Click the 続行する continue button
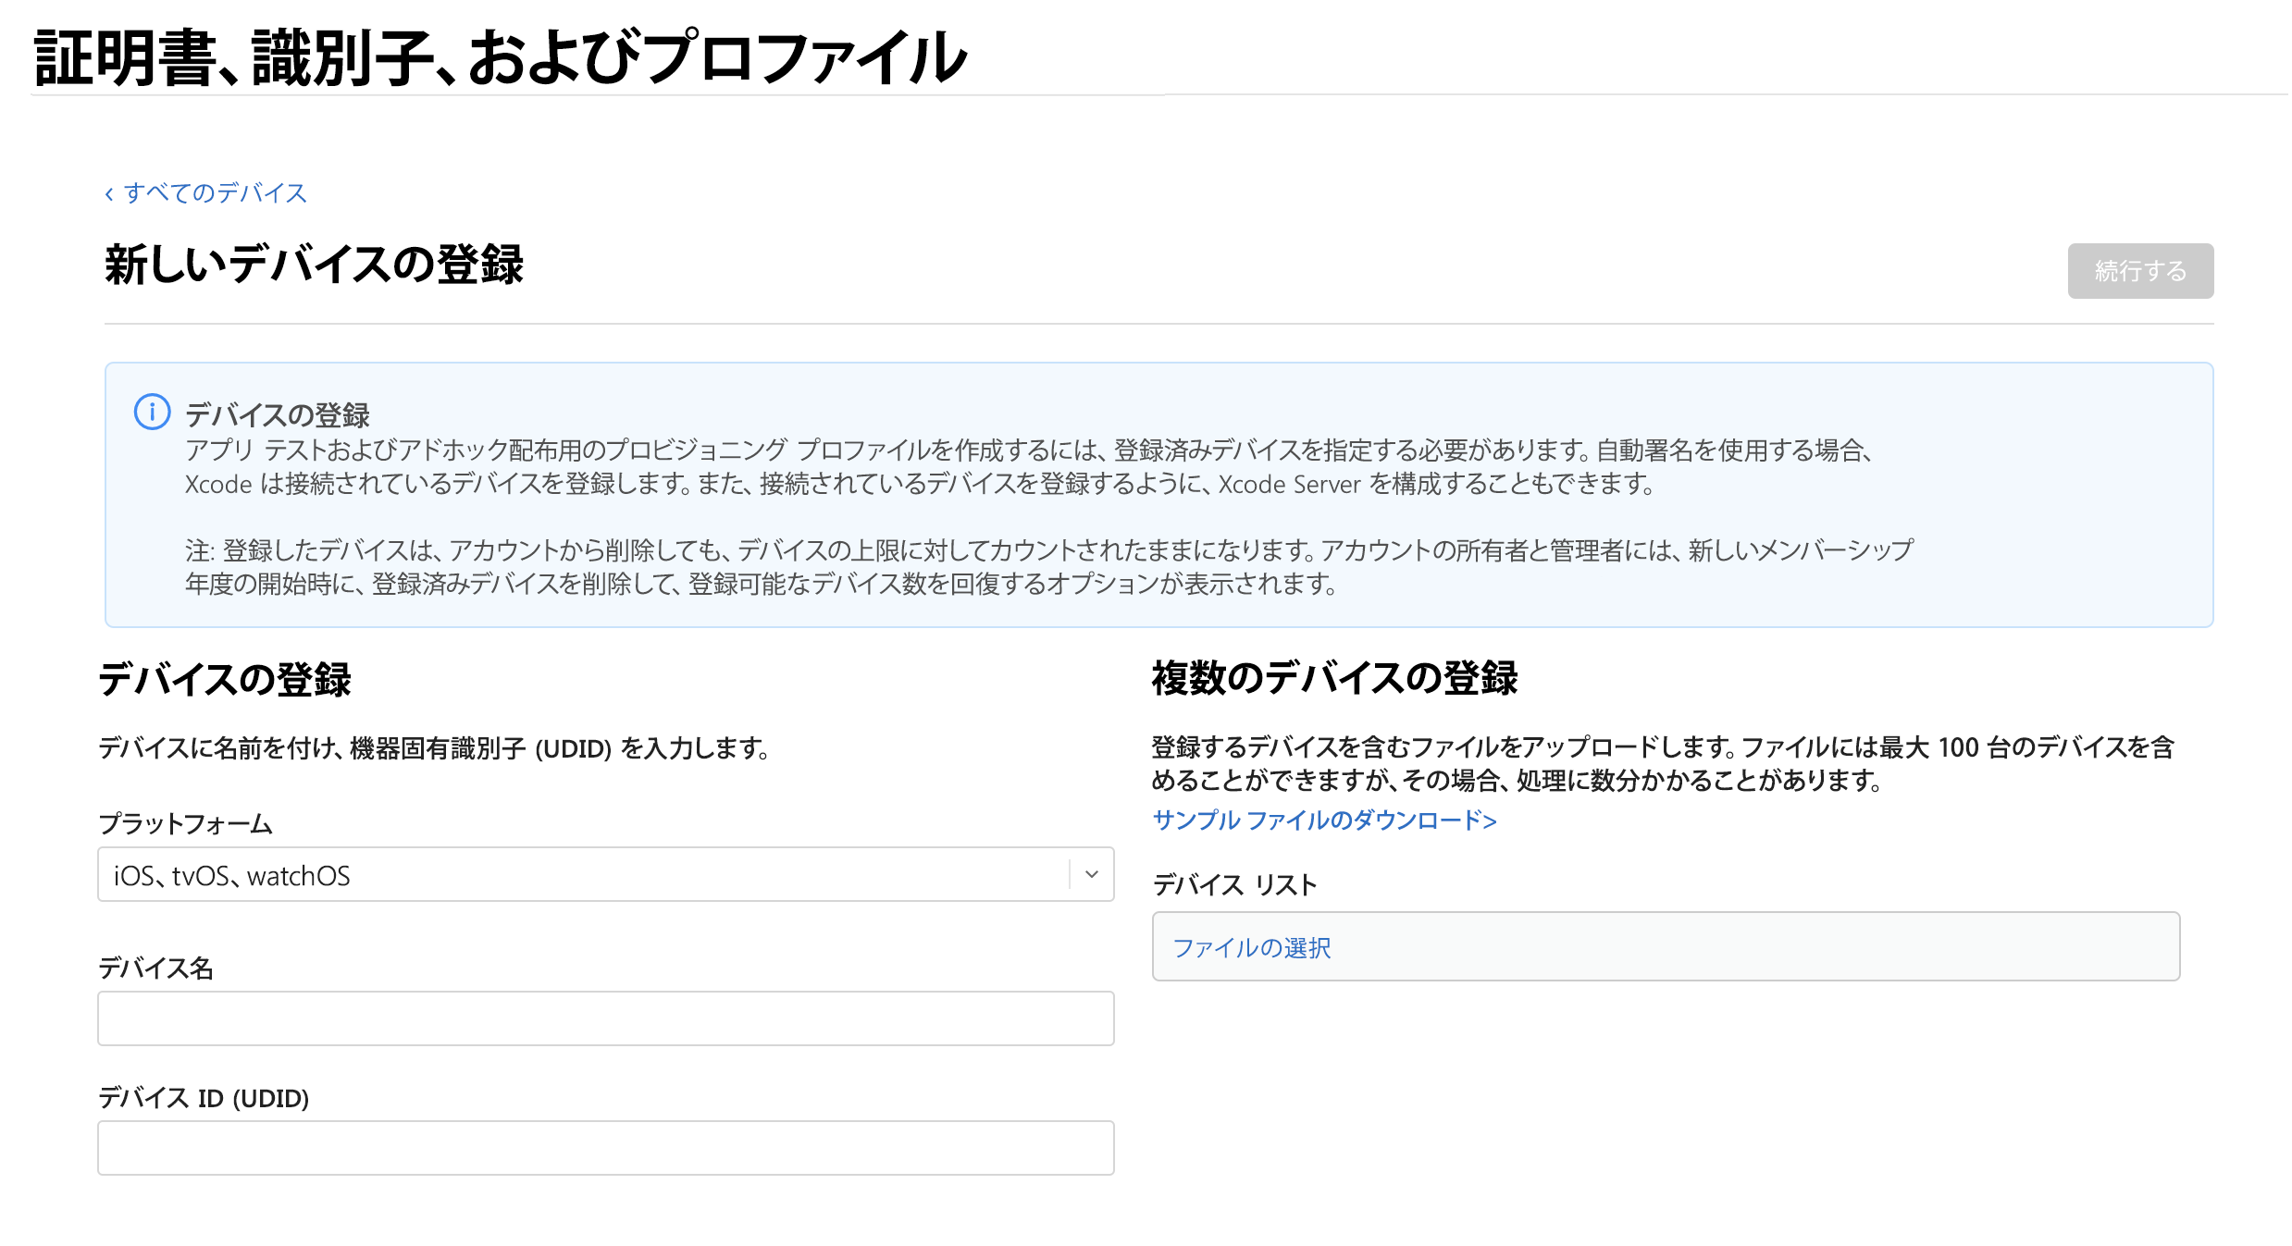 click(2139, 271)
